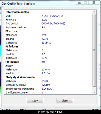Click the PO failures heading
This screenshot has width=101, height=114.
pos(12,62)
